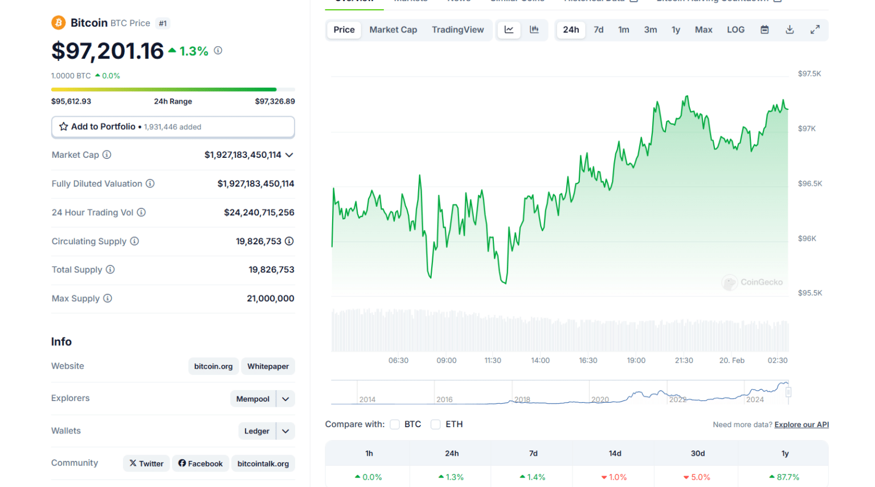Select the Market Cap chart tab
Image resolution: width=875 pixels, height=487 pixels.
393,30
